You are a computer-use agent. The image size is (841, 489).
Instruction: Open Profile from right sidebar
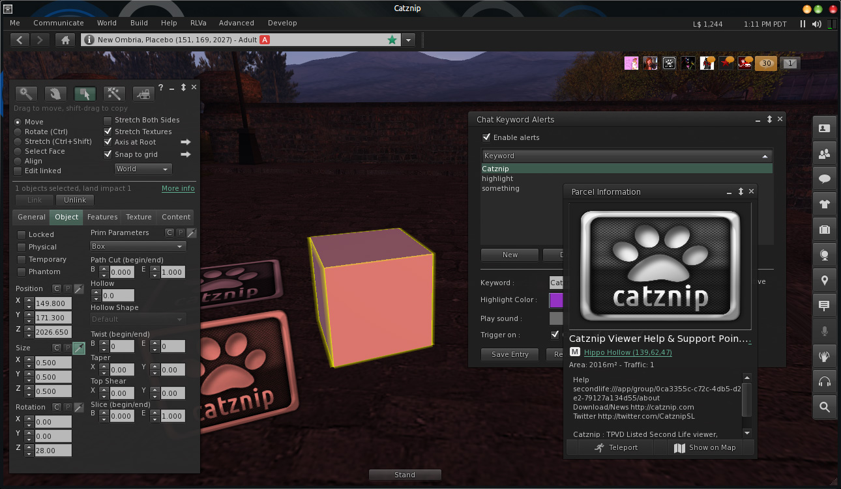click(824, 128)
